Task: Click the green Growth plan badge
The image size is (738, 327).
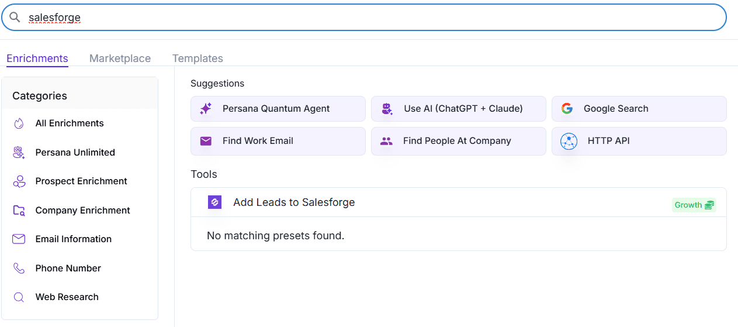Action: coord(694,205)
